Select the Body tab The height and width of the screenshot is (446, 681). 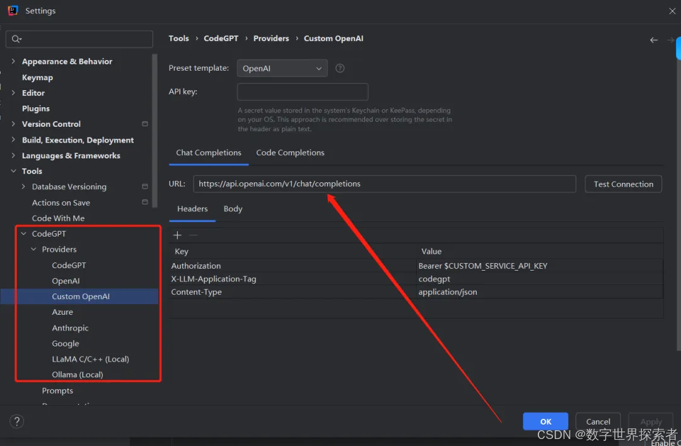pyautogui.click(x=233, y=209)
